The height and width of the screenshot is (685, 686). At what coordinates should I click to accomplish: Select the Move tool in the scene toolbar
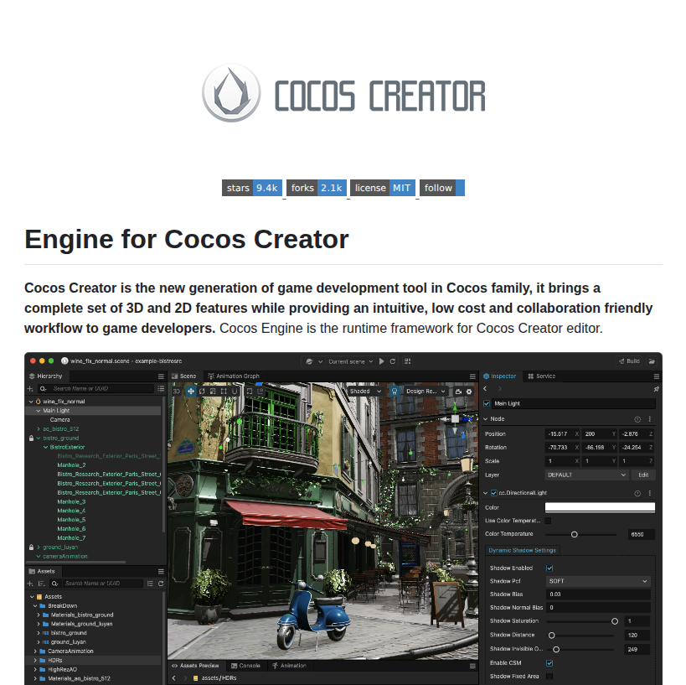[191, 391]
